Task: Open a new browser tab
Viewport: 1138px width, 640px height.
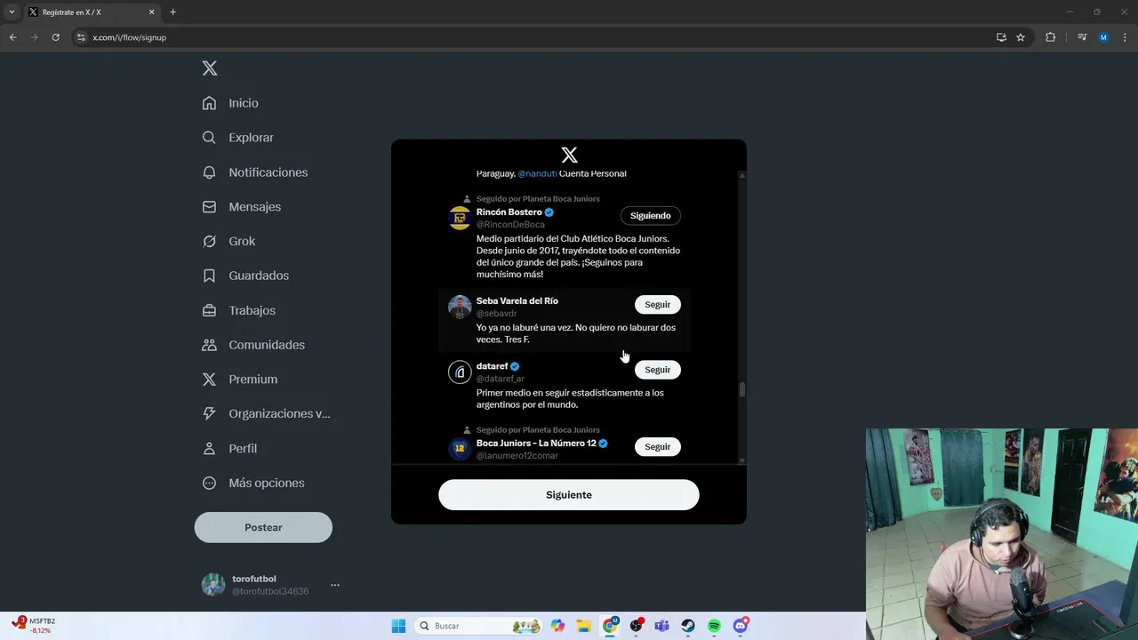Action: 172,12
